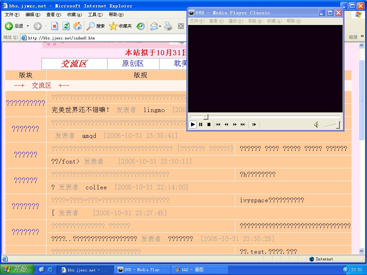Click author name lingmo
This screenshot has width=367, height=275.
154,110
